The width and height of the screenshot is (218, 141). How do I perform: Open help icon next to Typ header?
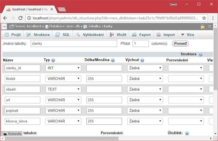53,60
